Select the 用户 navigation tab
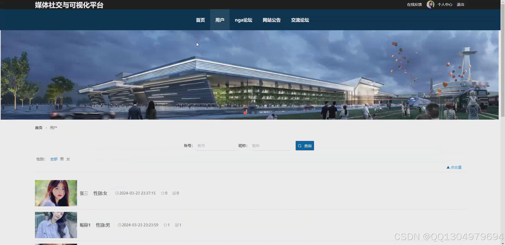This screenshot has width=505, height=245. 220,20
